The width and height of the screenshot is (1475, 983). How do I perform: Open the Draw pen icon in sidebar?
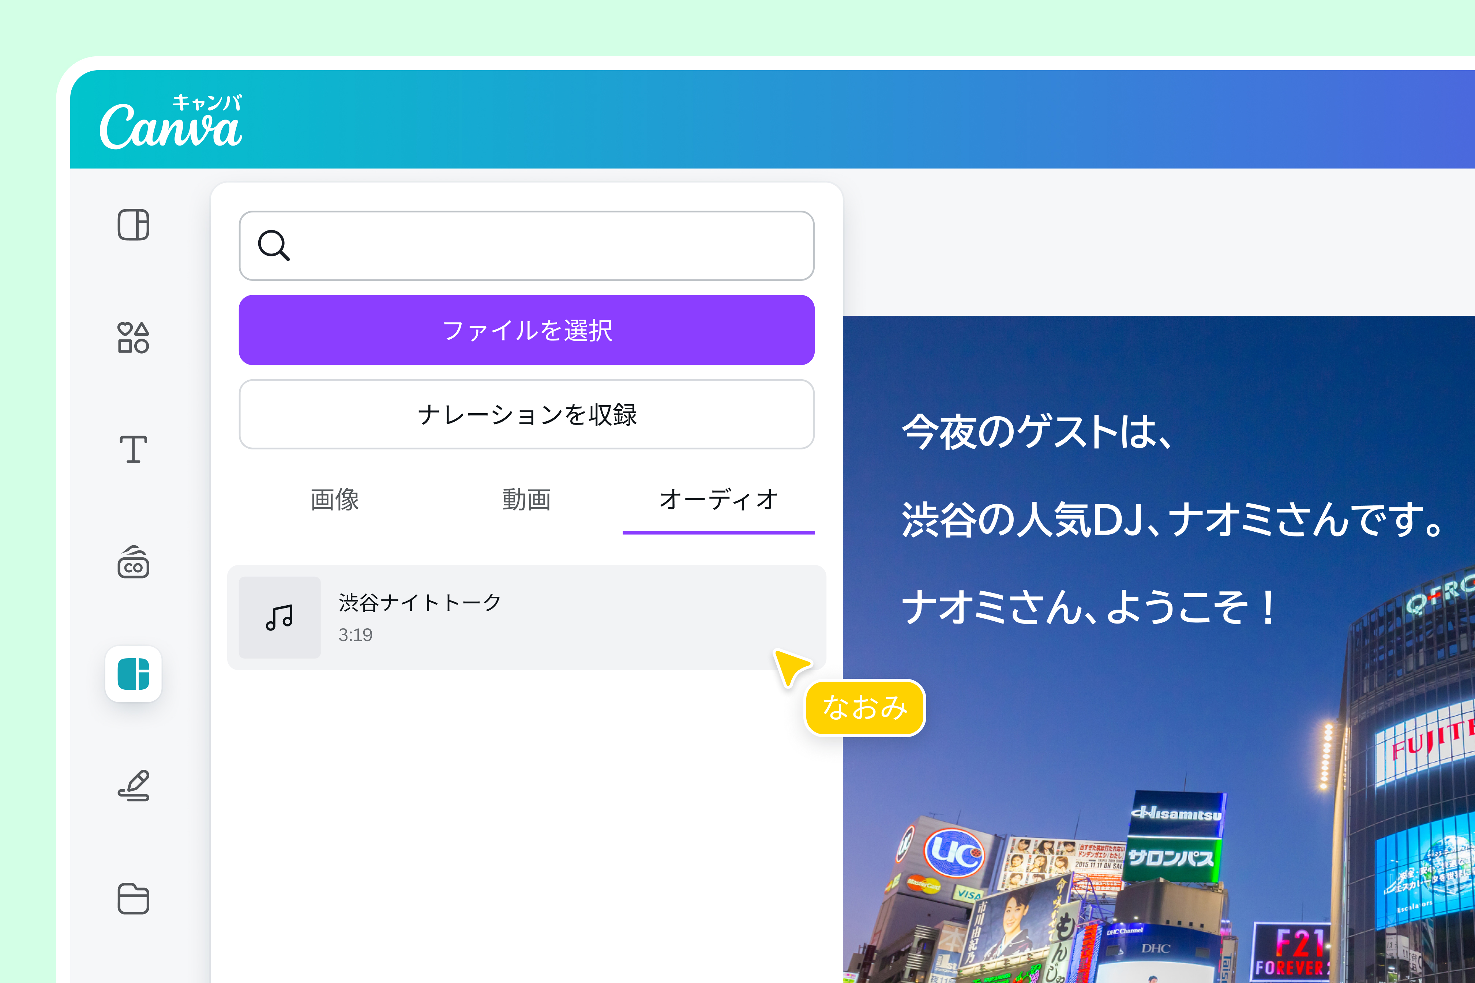point(134,786)
